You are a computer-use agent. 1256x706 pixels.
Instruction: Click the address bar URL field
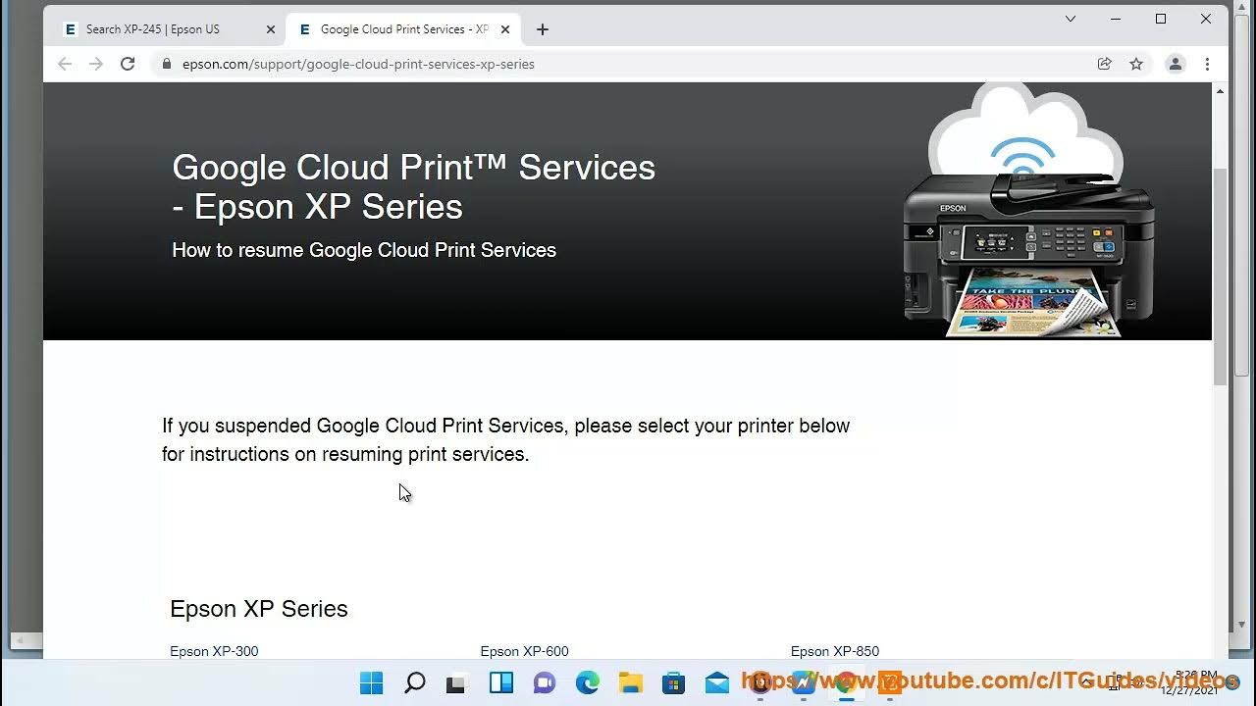[x=628, y=64]
